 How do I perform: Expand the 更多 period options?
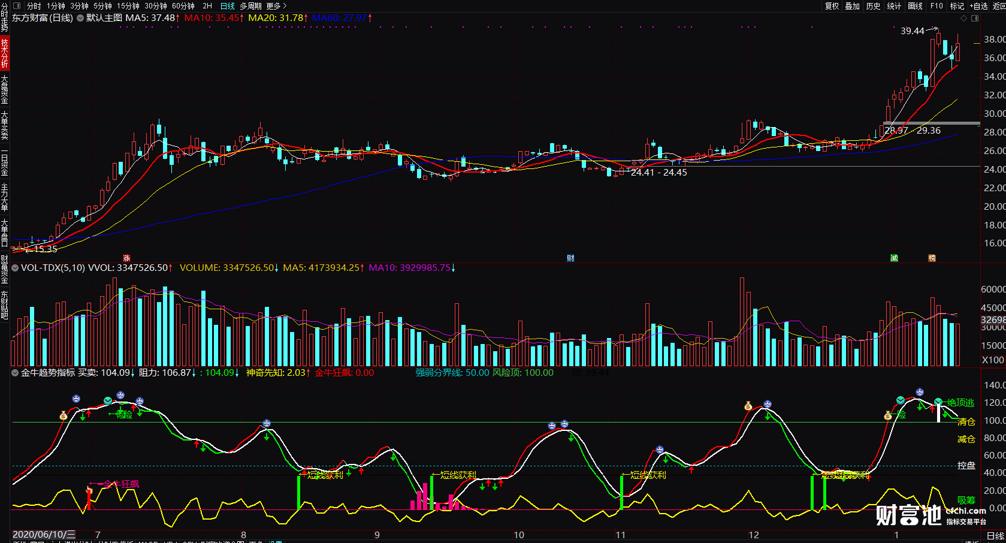pos(277,6)
